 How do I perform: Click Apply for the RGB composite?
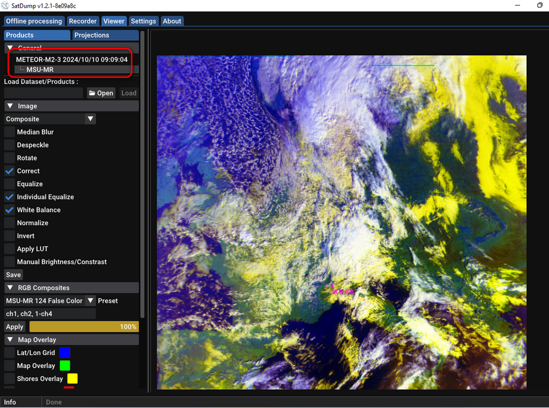click(x=14, y=327)
